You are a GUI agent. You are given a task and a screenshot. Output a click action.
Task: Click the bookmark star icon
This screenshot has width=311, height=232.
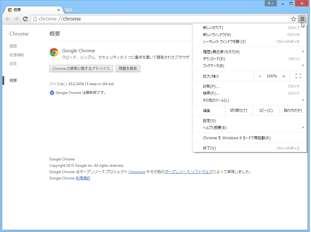pyautogui.click(x=293, y=19)
